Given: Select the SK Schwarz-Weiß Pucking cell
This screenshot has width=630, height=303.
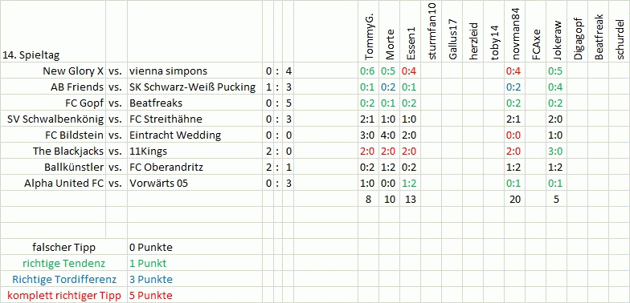Looking at the screenshot, I should coord(194,87).
